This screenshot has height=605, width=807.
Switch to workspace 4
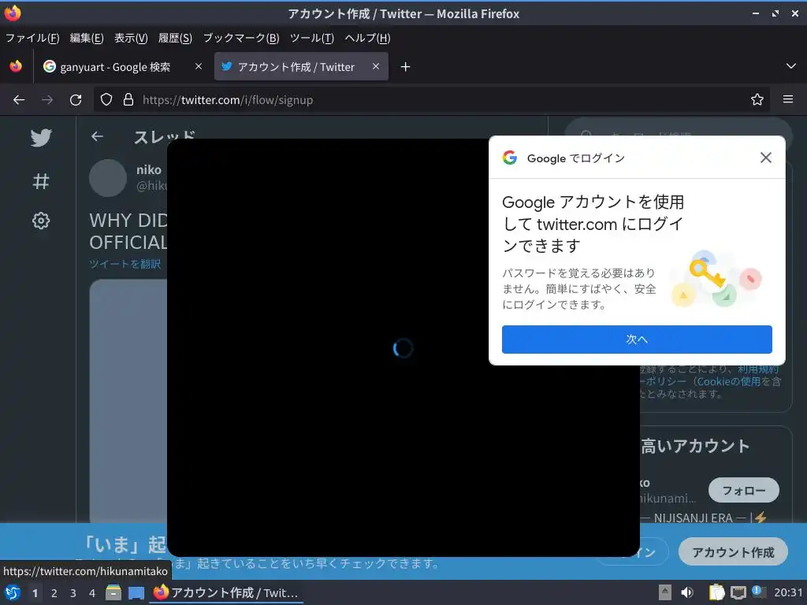tap(92, 593)
